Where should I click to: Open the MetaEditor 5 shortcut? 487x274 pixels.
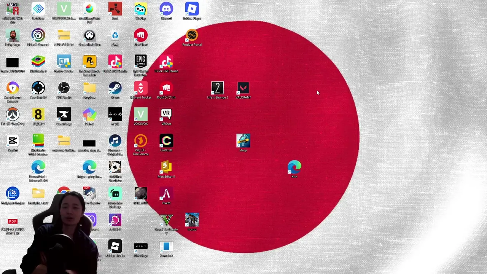166,167
